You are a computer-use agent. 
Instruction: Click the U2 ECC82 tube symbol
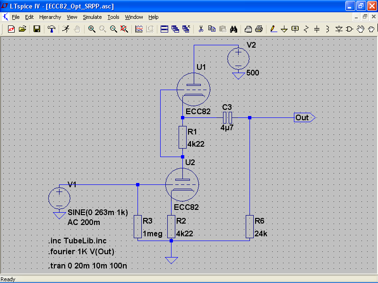182,184
